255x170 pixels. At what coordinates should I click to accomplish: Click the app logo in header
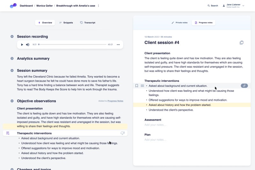click(x=13, y=5)
